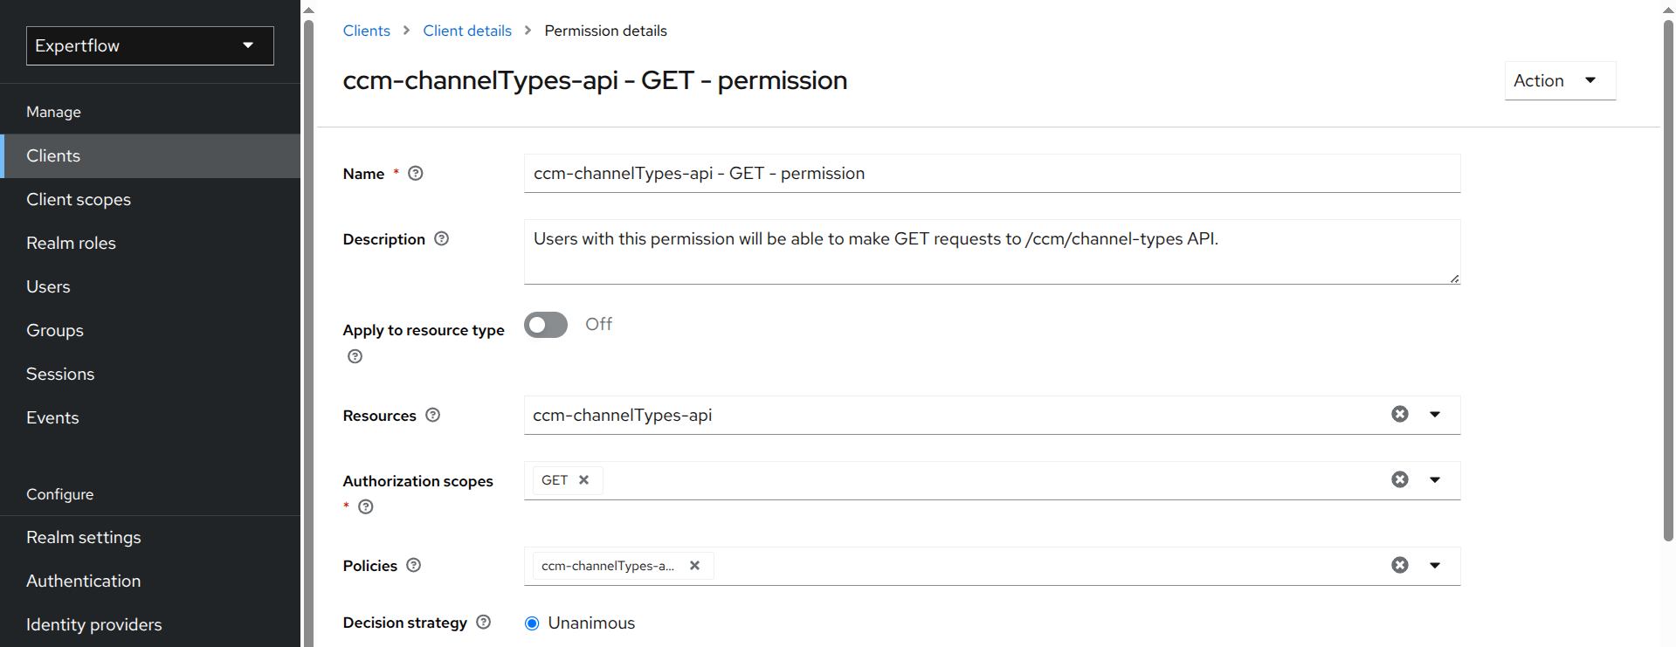Click the Decision strategy help icon
The width and height of the screenshot is (1676, 647).
tap(484, 622)
